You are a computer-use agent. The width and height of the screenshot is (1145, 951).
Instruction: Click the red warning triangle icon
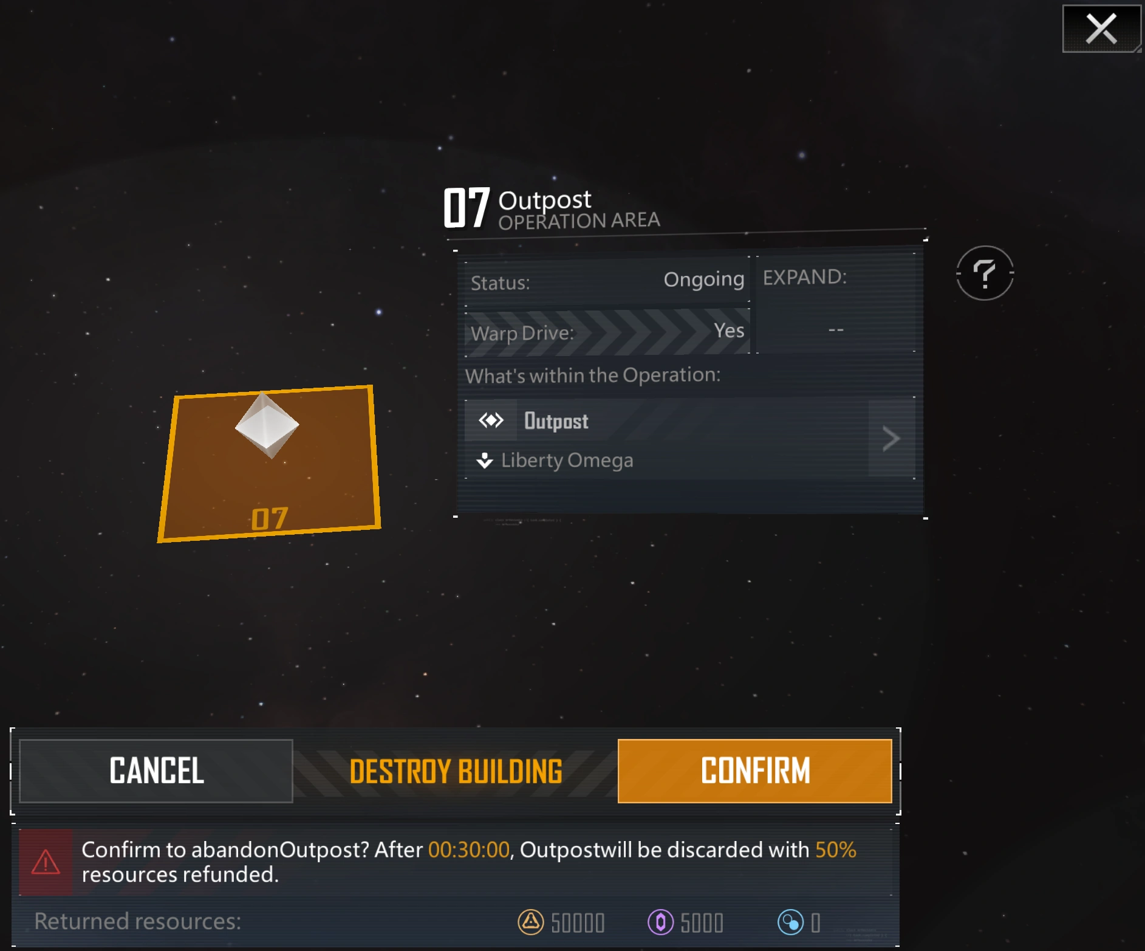click(x=46, y=862)
